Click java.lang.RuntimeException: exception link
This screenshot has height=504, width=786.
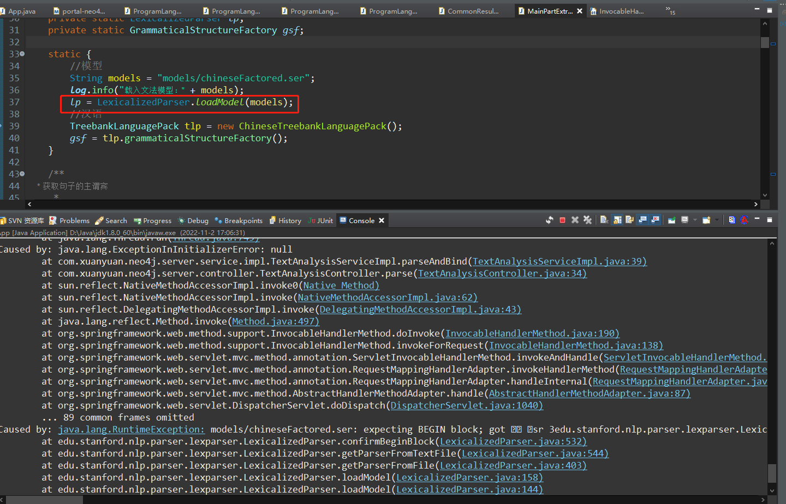[x=131, y=429]
